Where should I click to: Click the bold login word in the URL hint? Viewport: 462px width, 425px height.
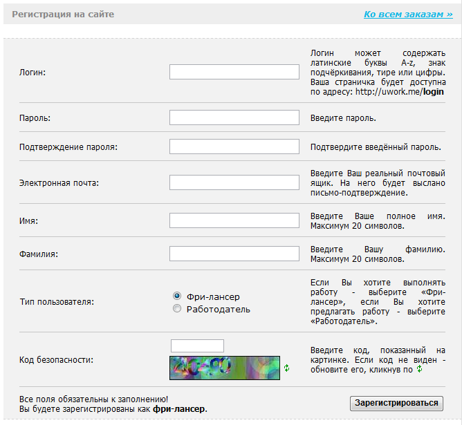click(434, 92)
